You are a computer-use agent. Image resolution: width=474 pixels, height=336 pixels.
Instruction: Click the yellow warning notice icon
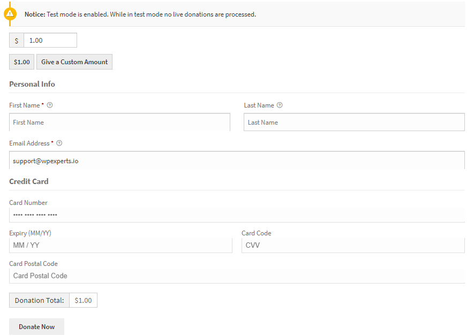click(10, 14)
